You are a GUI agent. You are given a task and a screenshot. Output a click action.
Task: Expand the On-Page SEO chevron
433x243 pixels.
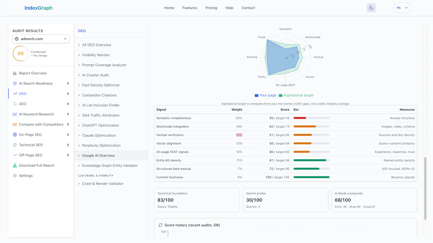coord(68,135)
